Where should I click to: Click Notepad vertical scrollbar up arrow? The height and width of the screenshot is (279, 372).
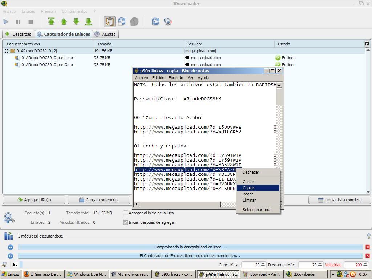279,85
